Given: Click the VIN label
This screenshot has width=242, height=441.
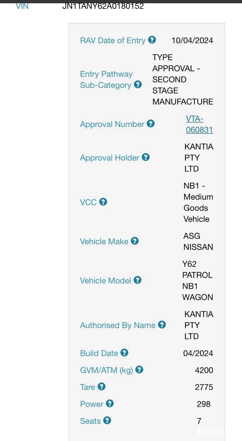Looking at the screenshot, I should 22,6.
